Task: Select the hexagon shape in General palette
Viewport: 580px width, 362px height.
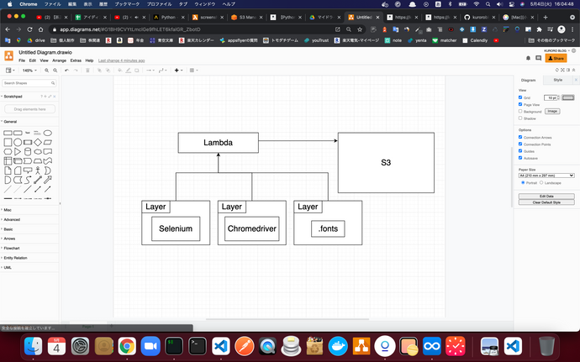Action: click(x=8, y=152)
